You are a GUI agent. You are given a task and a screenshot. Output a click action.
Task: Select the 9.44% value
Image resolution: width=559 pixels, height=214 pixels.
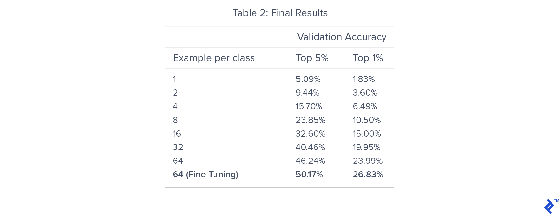point(307,93)
